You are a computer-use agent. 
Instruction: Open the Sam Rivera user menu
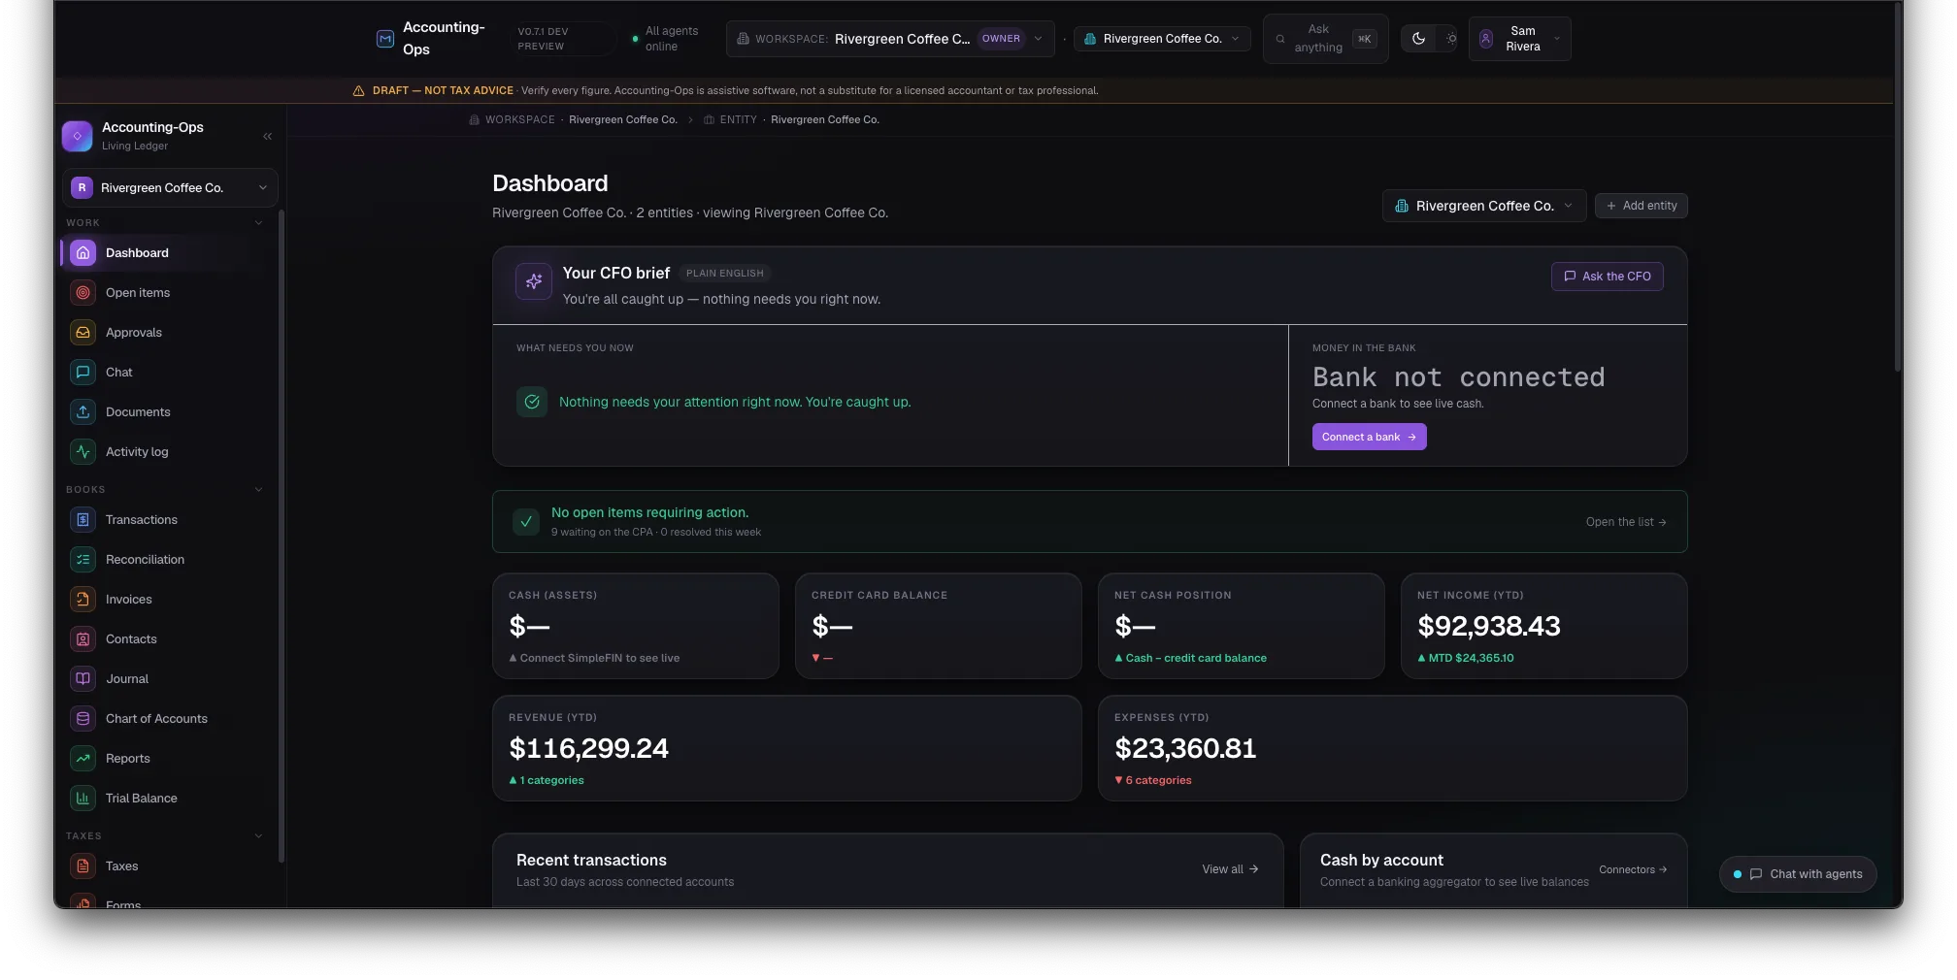[x=1520, y=39]
